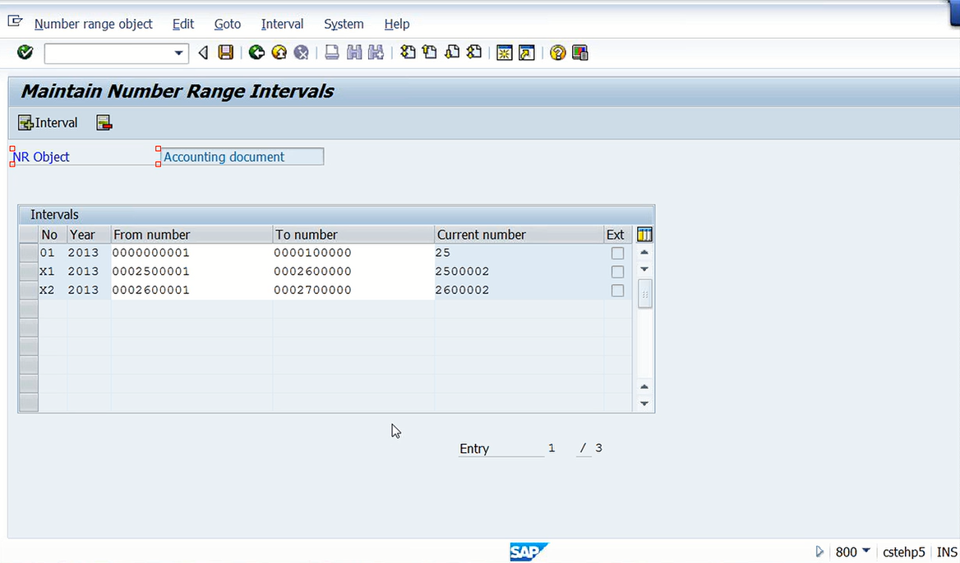
Task: Toggle the Ext checkbox for interval X2
Action: 618,291
